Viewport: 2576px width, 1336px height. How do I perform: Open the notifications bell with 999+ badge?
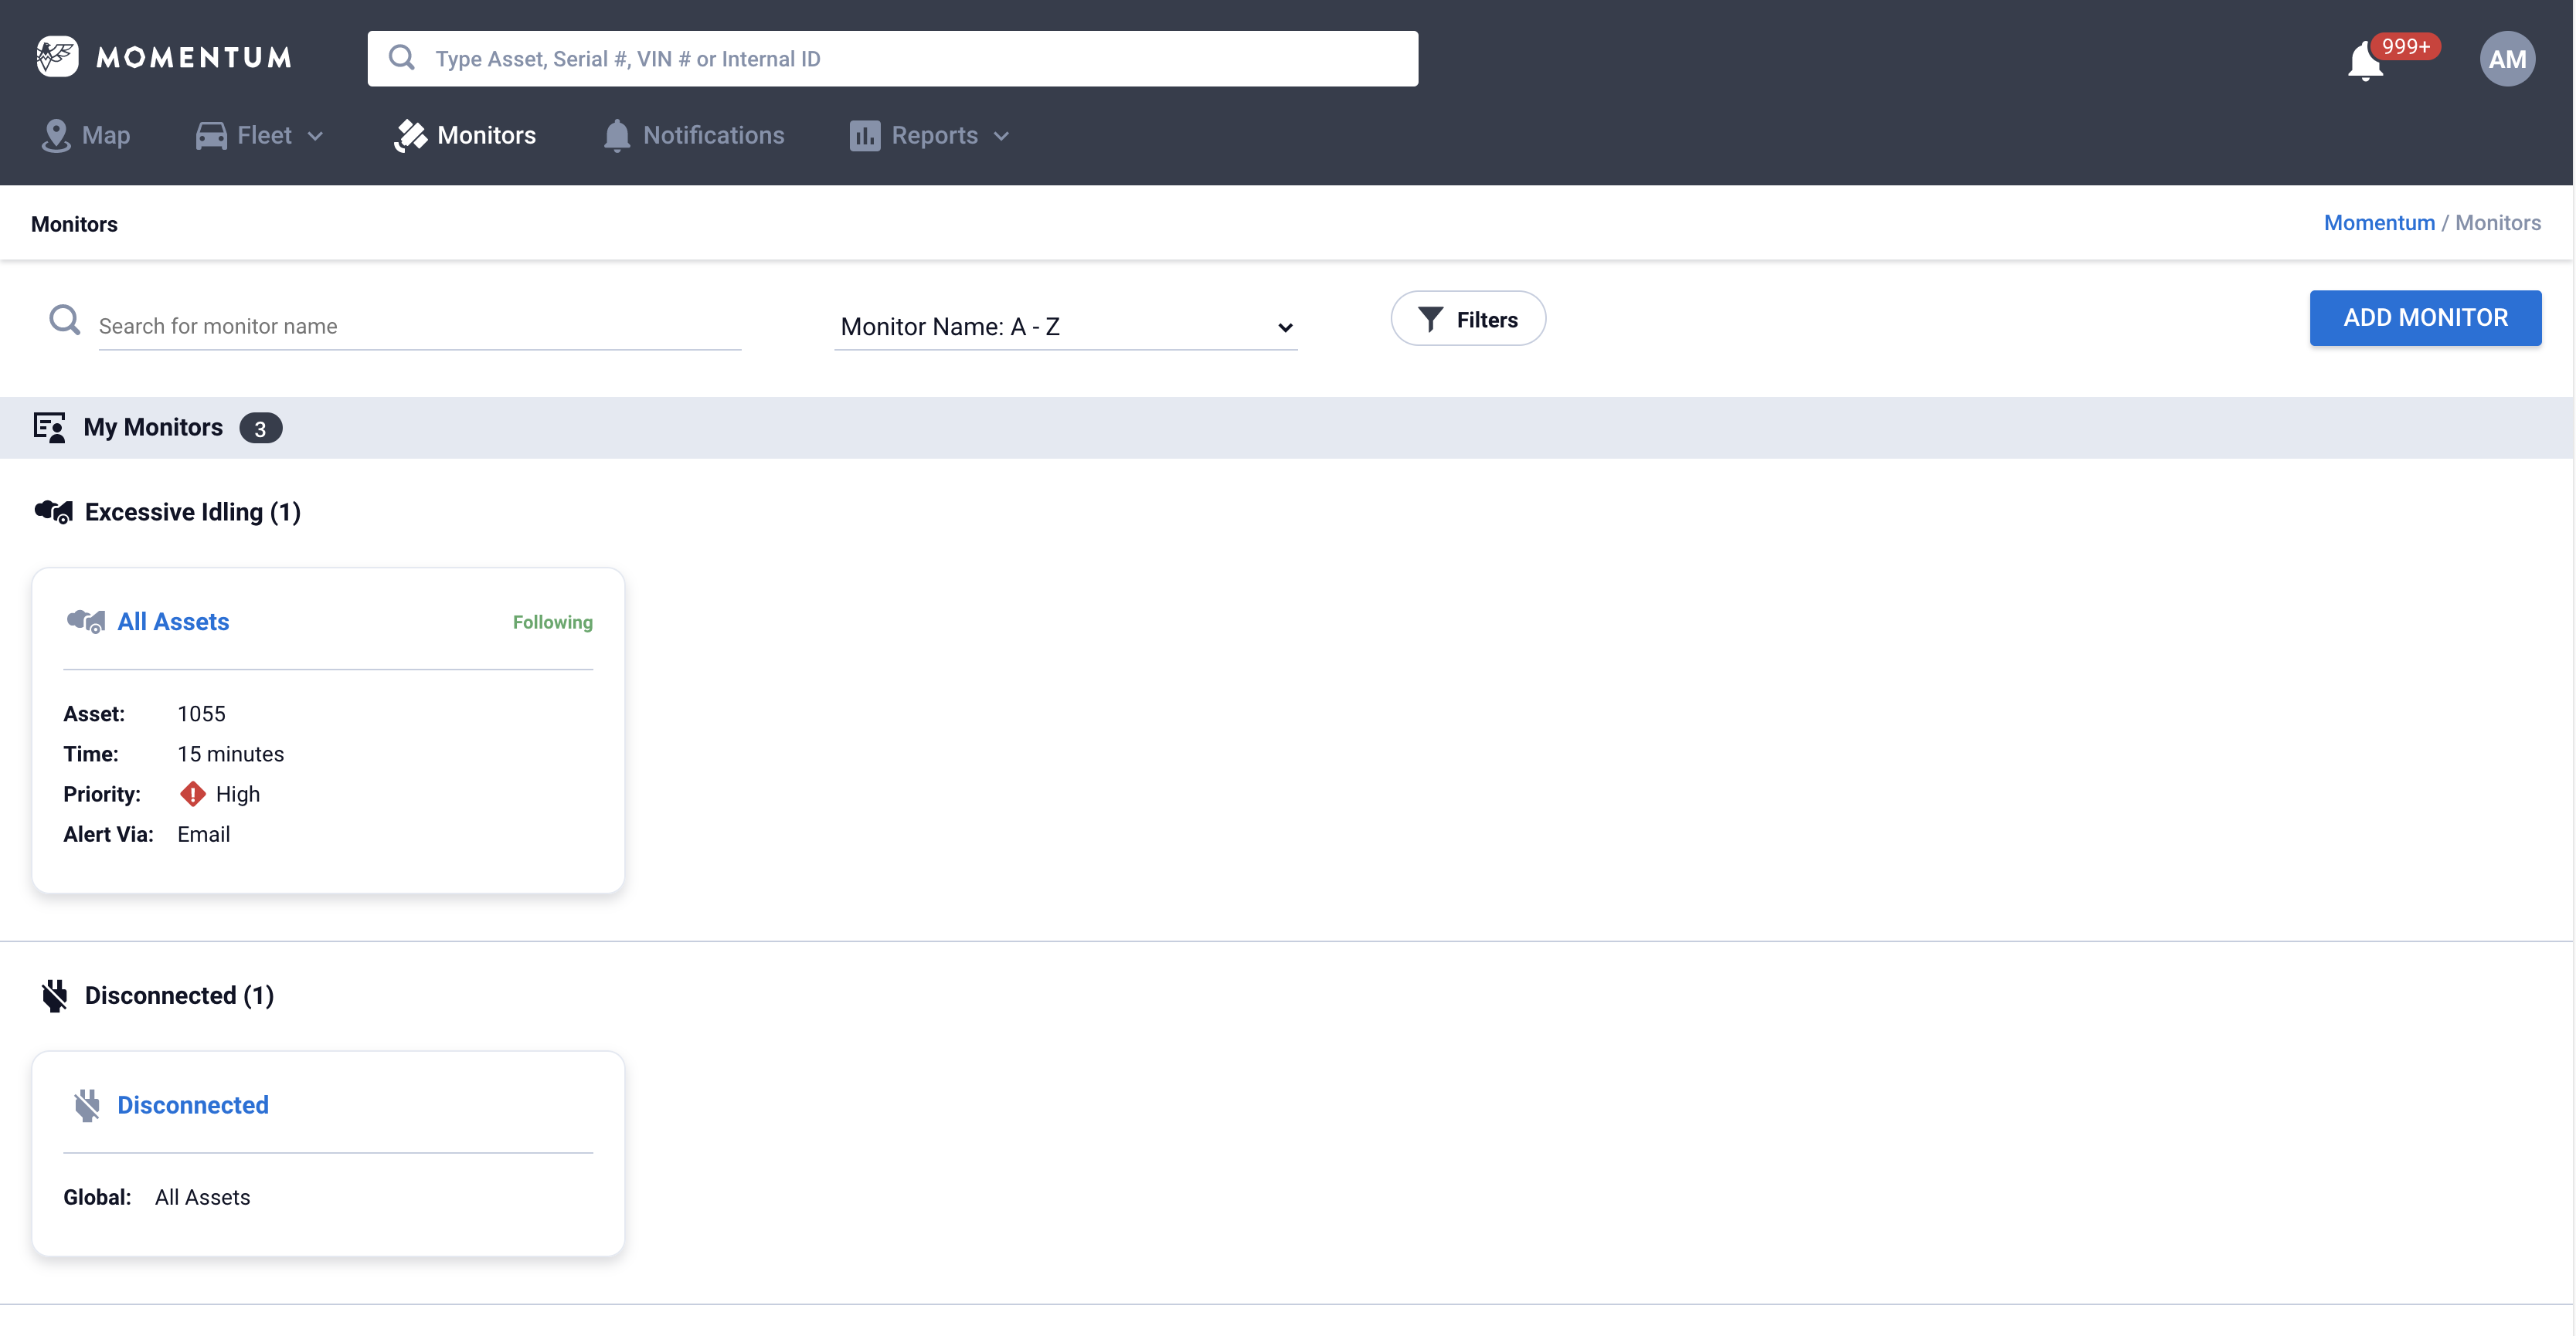tap(2365, 61)
